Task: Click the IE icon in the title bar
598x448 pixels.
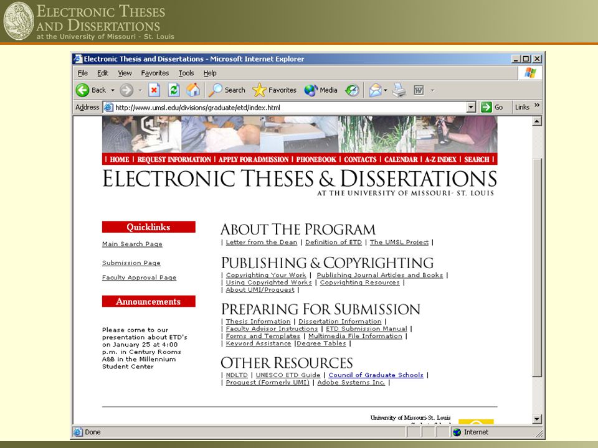Action: click(78, 58)
